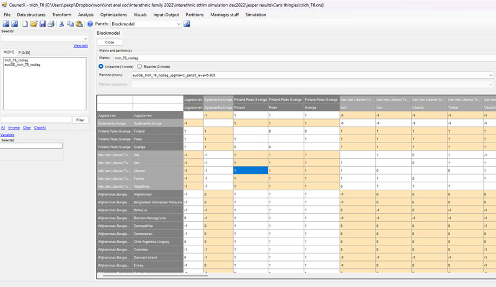Viewport: 496px width, 287px height.
Task: Expand the Partition (rows) dropdown
Action: click(490, 75)
